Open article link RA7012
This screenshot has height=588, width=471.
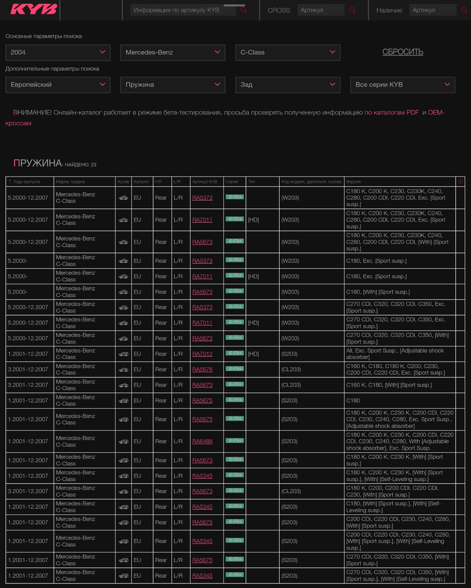(202, 354)
